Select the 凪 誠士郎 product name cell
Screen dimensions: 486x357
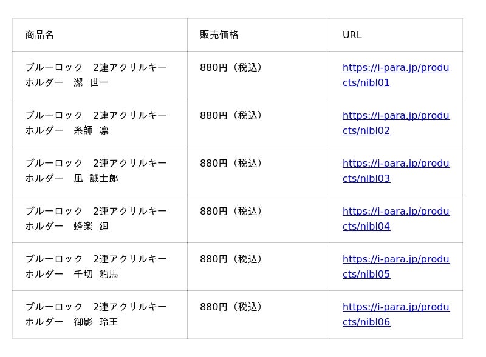(100, 171)
